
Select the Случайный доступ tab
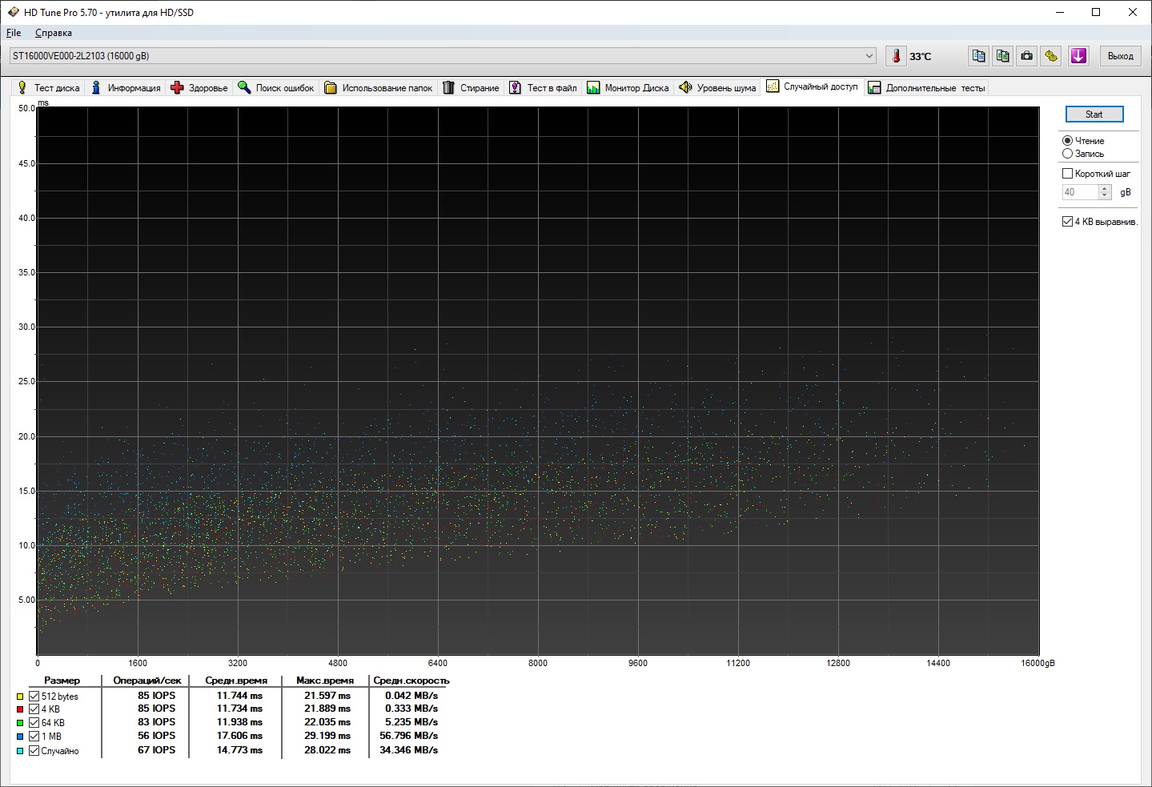click(x=813, y=86)
